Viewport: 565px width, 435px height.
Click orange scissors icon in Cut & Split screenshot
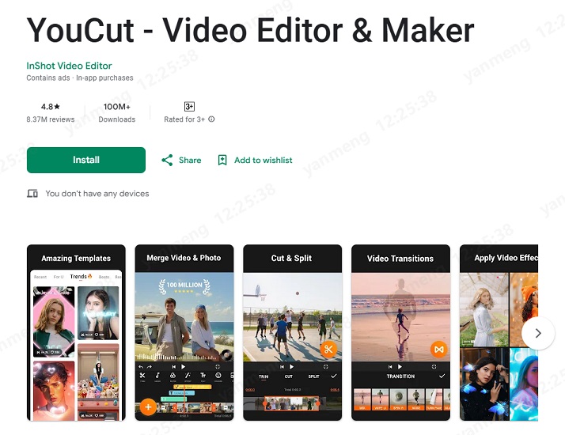pyautogui.click(x=328, y=349)
